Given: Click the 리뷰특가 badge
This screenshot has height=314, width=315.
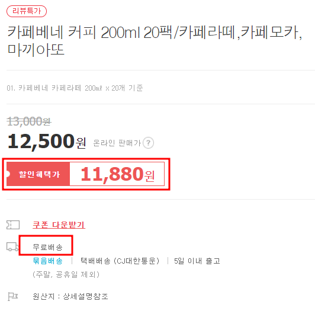Looking at the screenshot, I should (x=27, y=11).
